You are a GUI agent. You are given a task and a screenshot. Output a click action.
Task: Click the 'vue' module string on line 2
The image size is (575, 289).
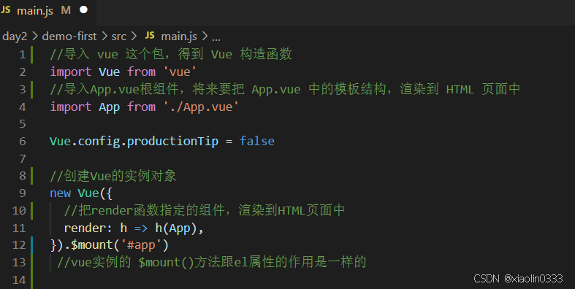[x=180, y=72]
